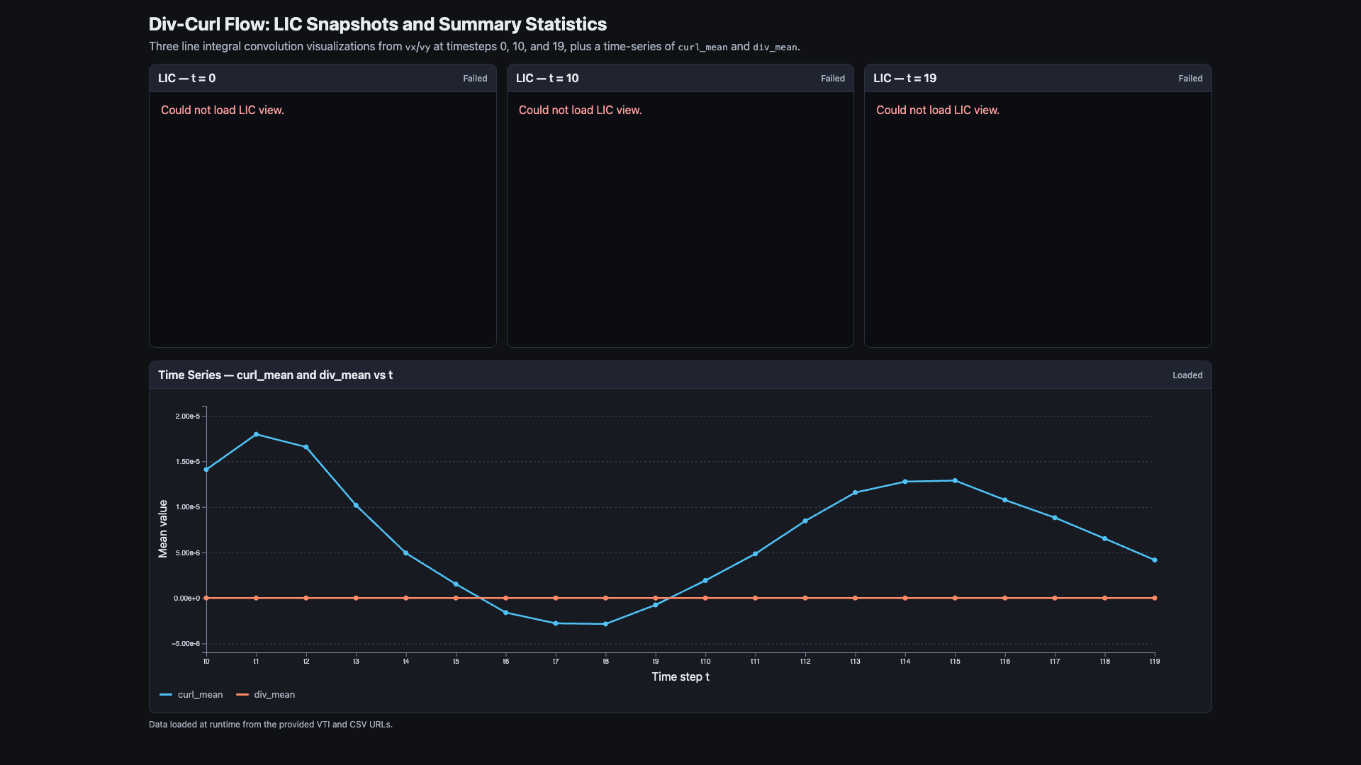
Task: Click the div_mean point at t3
Action: (x=356, y=599)
